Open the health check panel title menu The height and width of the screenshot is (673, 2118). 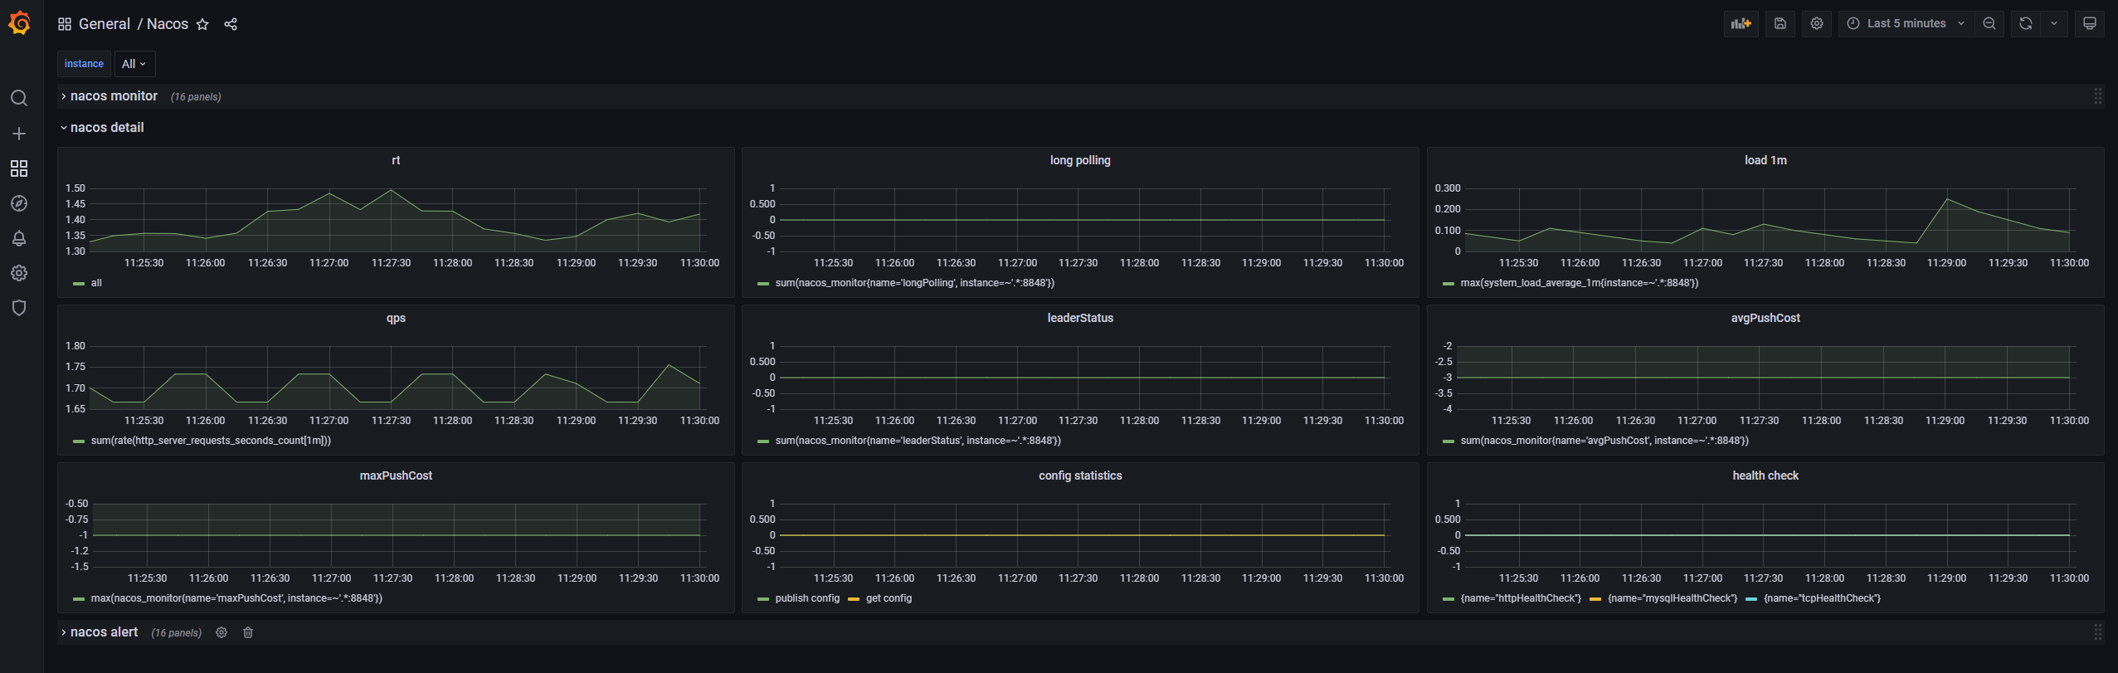click(1765, 475)
